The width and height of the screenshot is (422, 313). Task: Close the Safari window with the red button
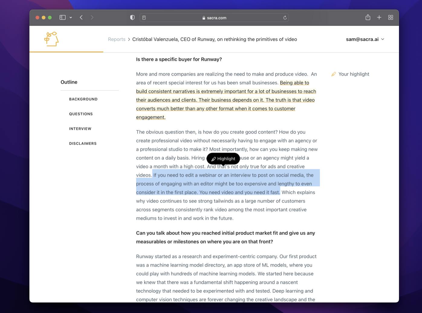click(37, 18)
